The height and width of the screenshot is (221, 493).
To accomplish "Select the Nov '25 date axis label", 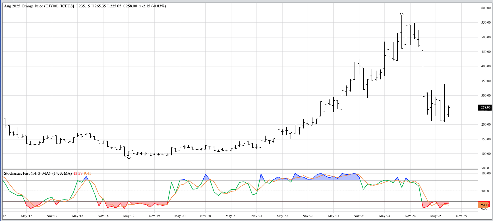I will click(x=461, y=216).
